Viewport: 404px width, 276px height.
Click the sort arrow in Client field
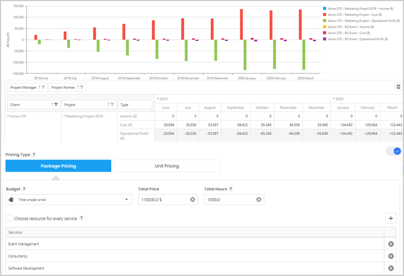53,104
